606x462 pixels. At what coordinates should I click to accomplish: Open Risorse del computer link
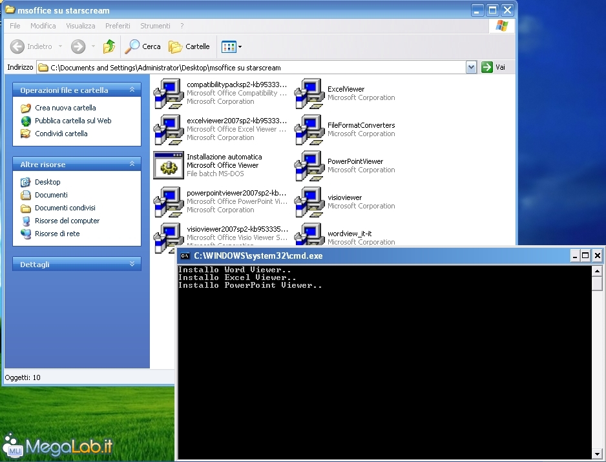pos(67,221)
